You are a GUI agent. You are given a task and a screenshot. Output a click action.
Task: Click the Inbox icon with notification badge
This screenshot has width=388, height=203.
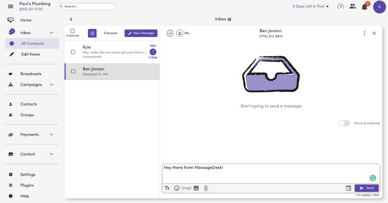11,32
